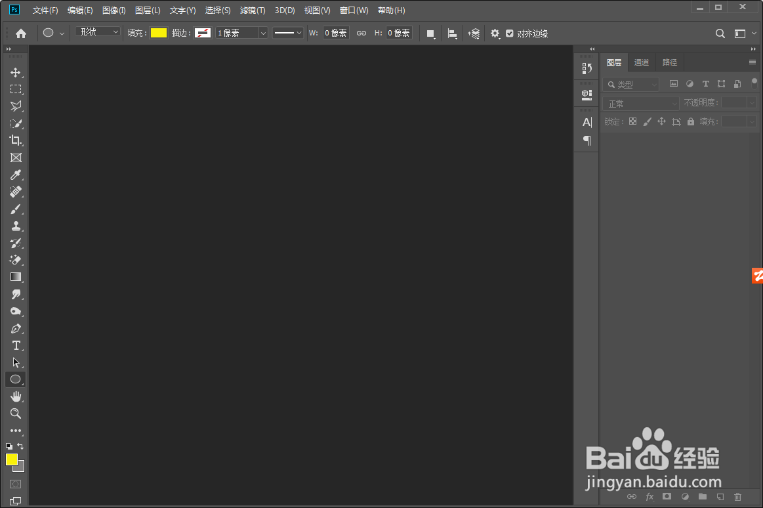This screenshot has height=508, width=763.
Task: Open the 滤镜(T) menu
Action: pos(253,11)
